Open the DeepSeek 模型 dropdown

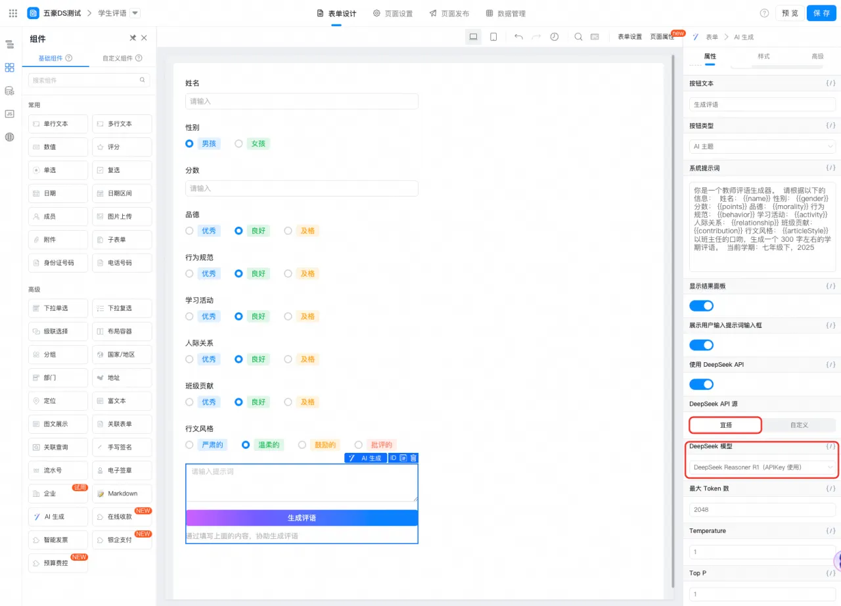(x=762, y=467)
